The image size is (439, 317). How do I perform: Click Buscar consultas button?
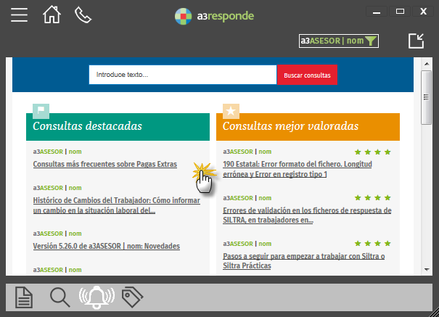pyautogui.click(x=307, y=75)
